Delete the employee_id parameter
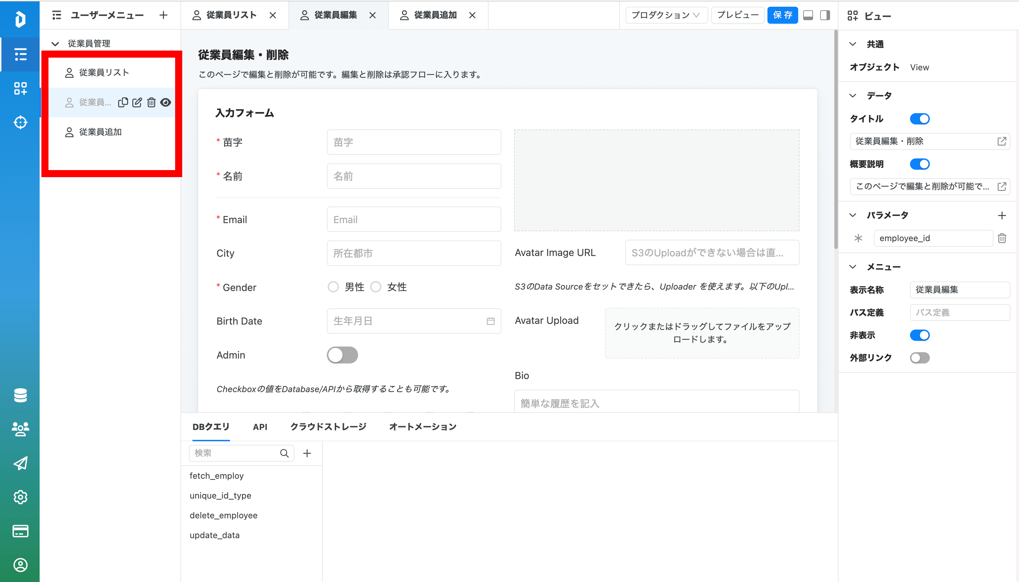This screenshot has width=1019, height=582. coord(1001,238)
